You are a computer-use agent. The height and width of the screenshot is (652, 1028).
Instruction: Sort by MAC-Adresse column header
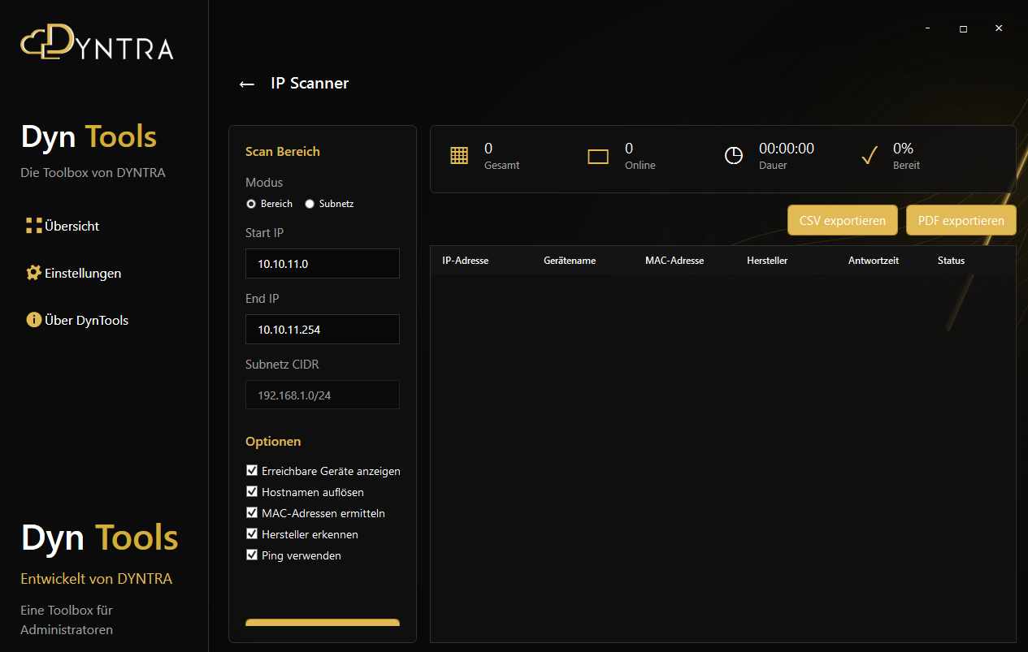pyautogui.click(x=674, y=261)
